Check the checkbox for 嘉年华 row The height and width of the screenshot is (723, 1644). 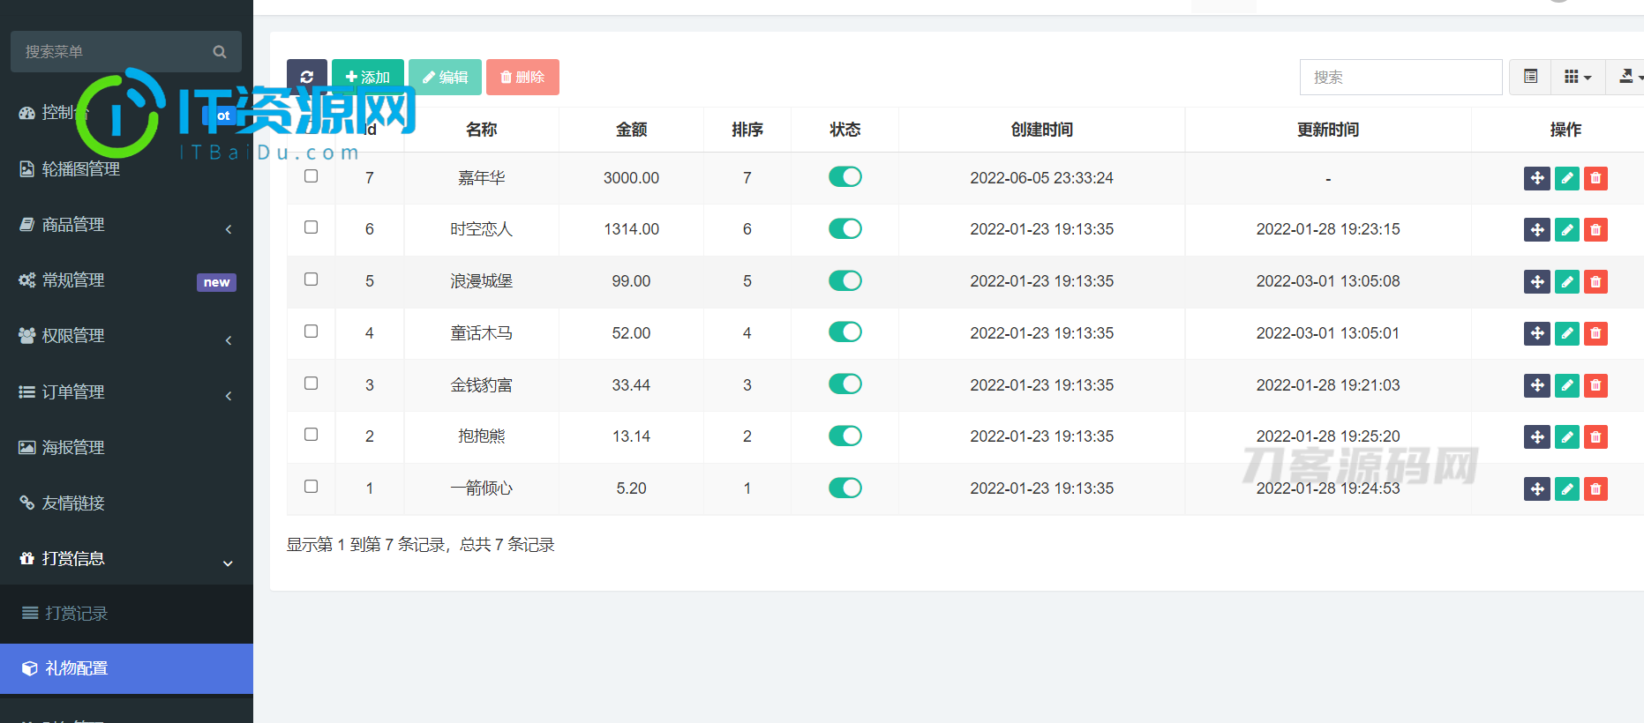311,175
